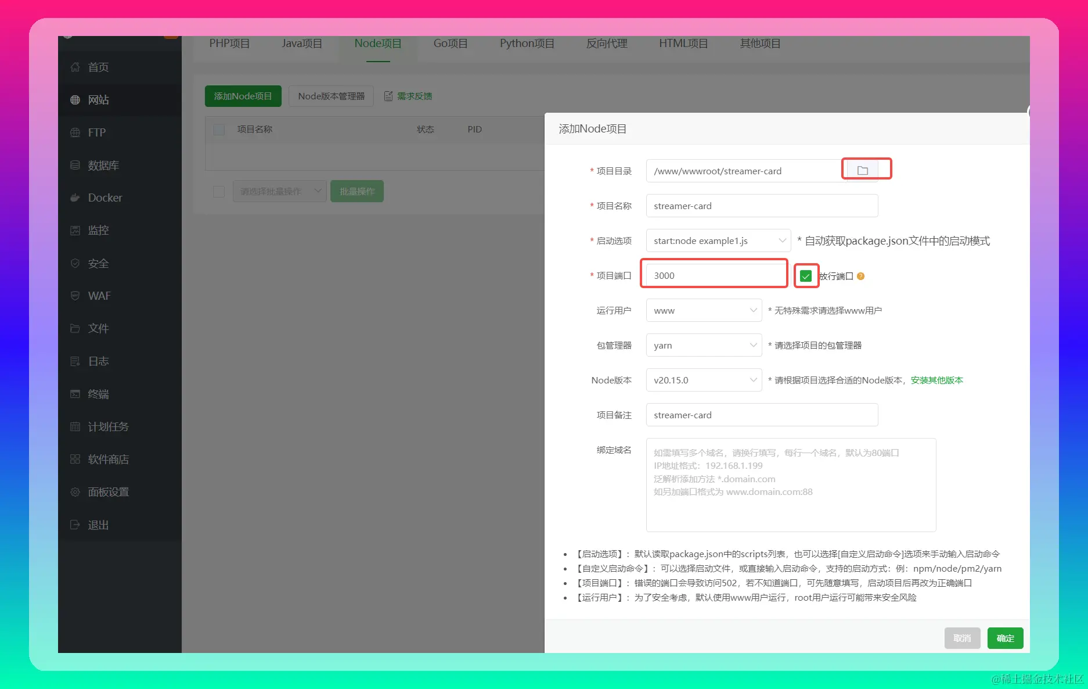
Task: Open the 包管理器 yarn dropdown
Action: pyautogui.click(x=704, y=345)
